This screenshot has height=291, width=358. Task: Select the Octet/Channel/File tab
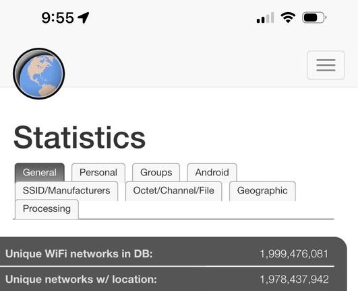coord(174,191)
